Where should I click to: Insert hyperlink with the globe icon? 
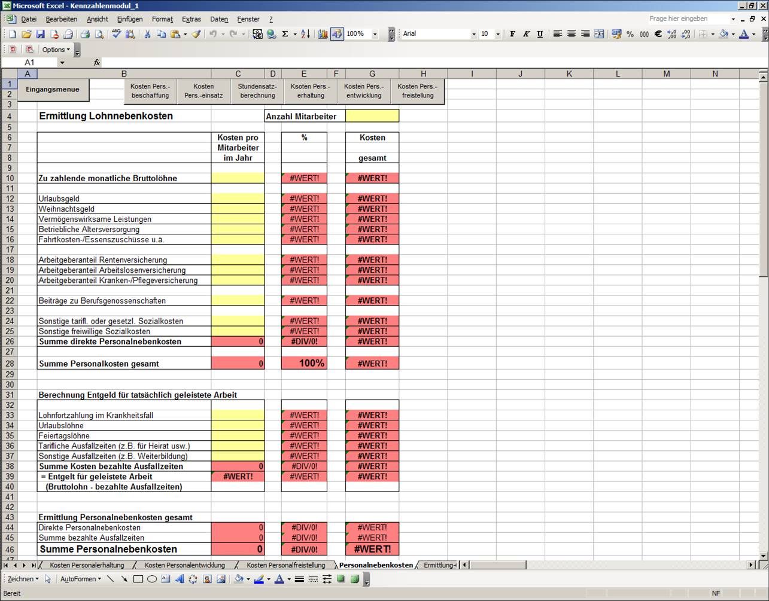[271, 34]
